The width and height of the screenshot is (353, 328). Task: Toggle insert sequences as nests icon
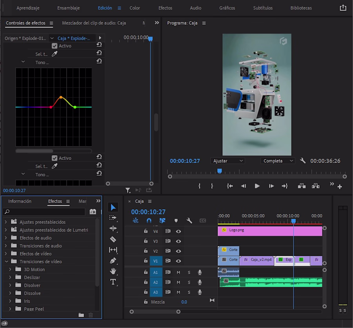136,221
